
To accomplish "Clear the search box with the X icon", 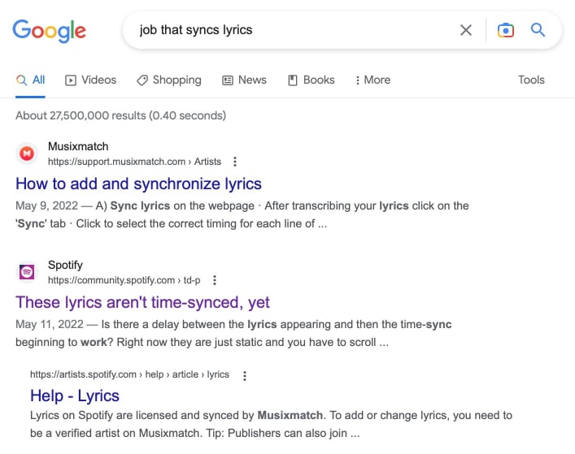I will [466, 30].
